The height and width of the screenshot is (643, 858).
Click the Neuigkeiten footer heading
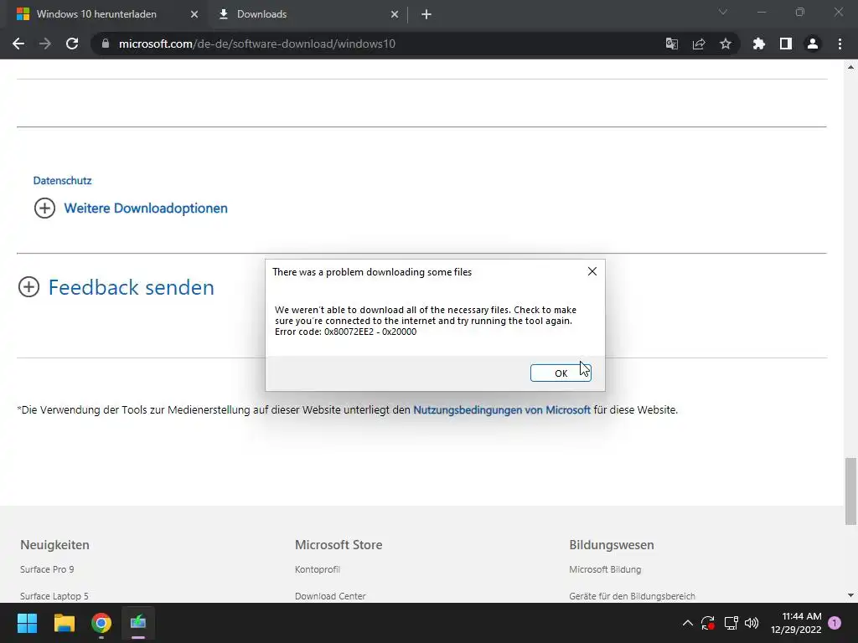coord(54,545)
